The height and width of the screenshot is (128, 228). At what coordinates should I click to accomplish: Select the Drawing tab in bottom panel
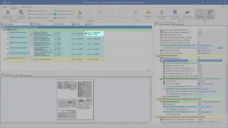(x=6, y=75)
